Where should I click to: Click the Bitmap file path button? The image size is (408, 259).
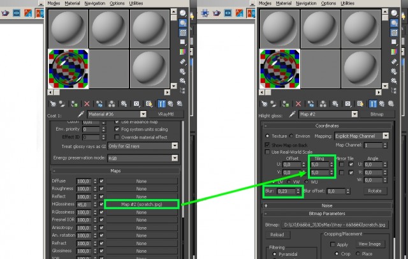pos(335,225)
